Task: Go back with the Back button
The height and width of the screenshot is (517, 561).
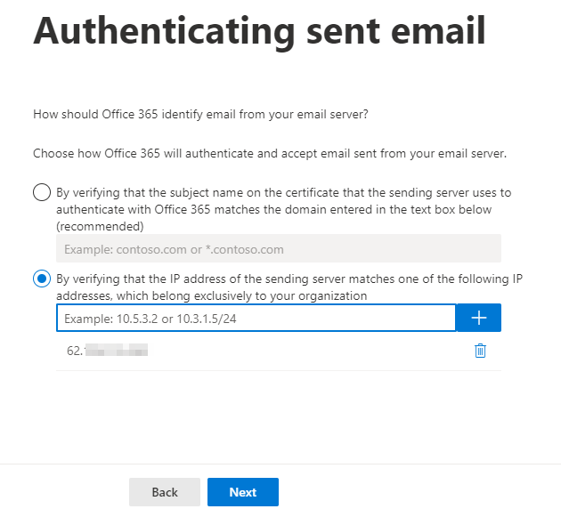Action: [165, 492]
